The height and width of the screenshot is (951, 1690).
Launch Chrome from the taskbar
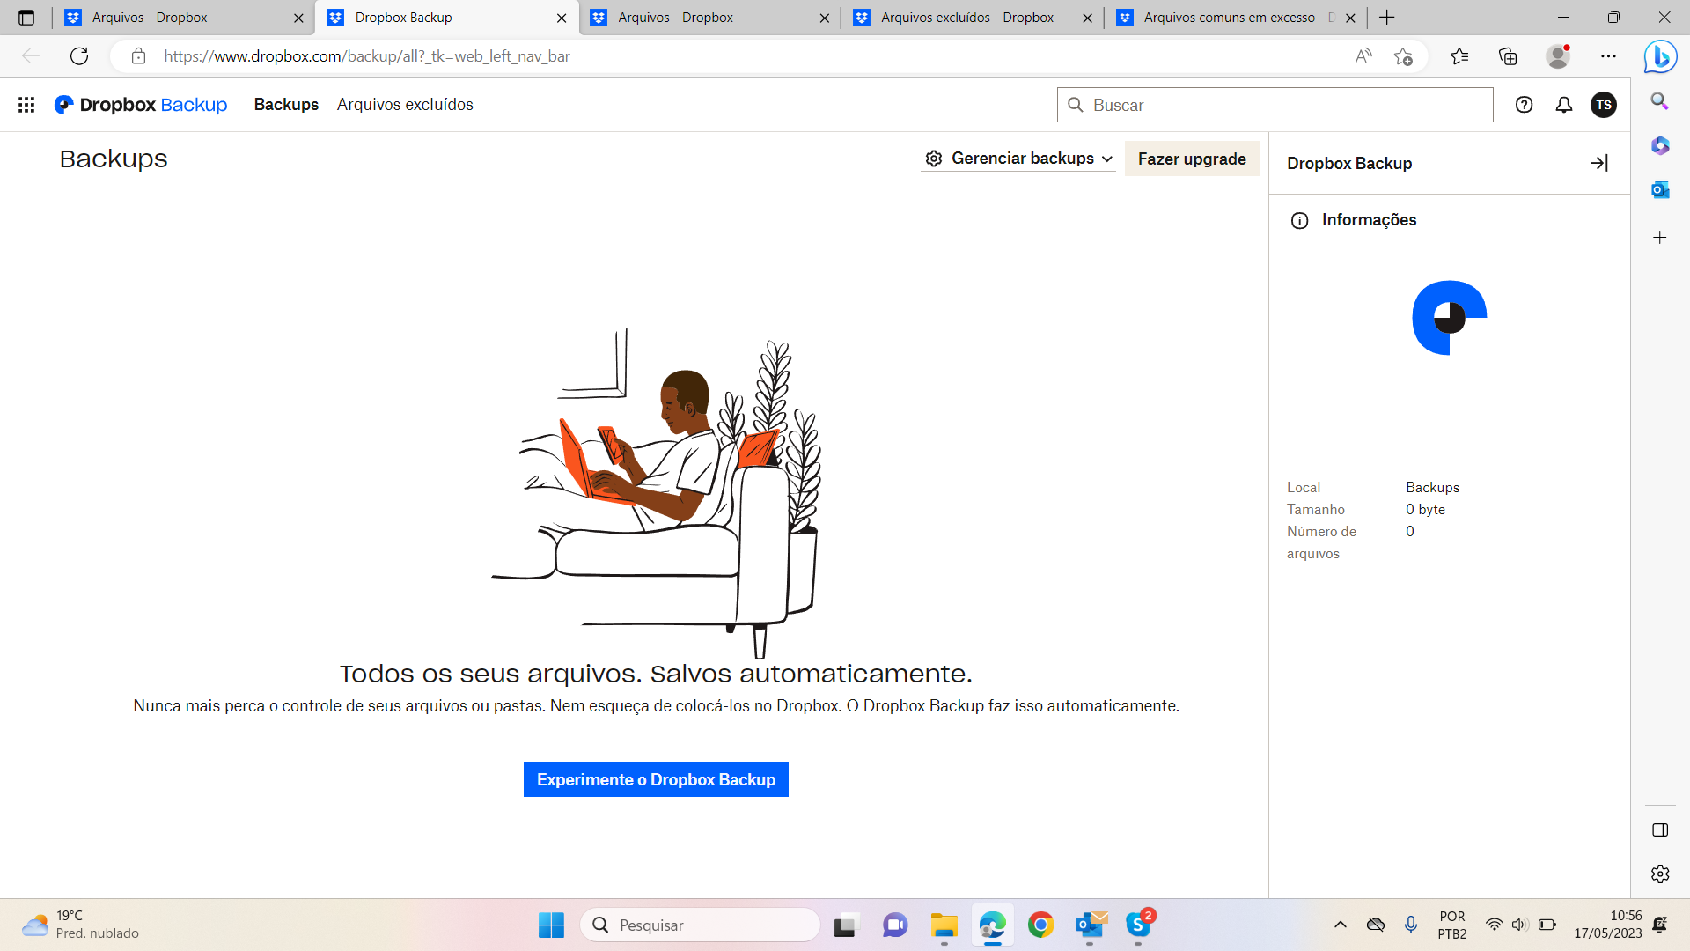pyautogui.click(x=1040, y=925)
